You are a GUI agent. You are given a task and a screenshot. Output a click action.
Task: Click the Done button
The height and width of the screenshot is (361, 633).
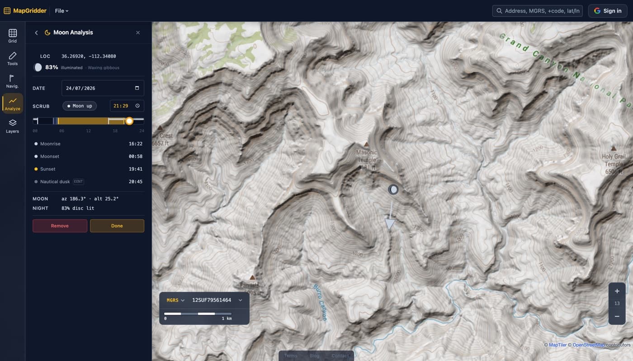pos(117,226)
